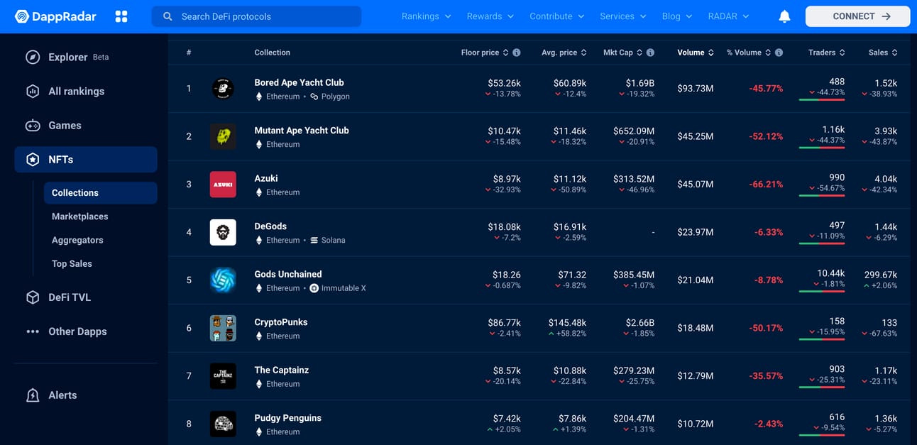Screen dimensions: 917x445
Task: Click the Alerts bell icon in the sidebar
Action: [x=33, y=395]
